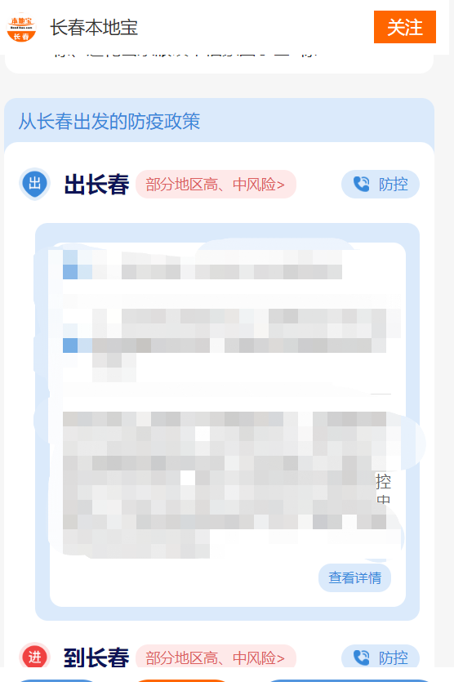Click the 防控 label in the 到长春 row

pyautogui.click(x=393, y=657)
